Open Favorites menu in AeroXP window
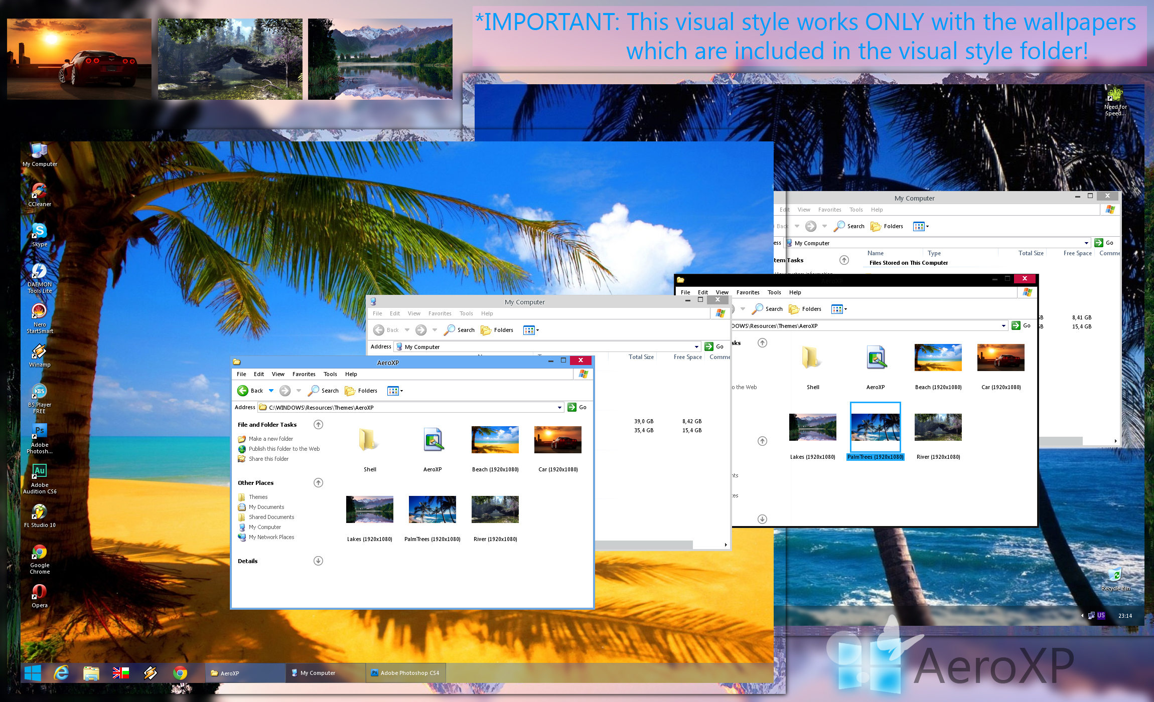This screenshot has height=702, width=1154. point(304,374)
